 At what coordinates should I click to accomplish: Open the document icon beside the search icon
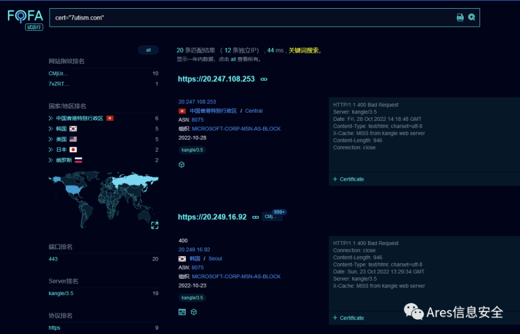click(x=460, y=17)
